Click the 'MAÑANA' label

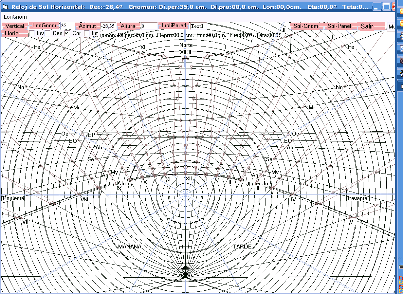coord(130,247)
